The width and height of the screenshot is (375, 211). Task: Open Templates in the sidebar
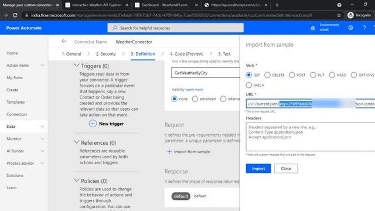click(x=16, y=102)
